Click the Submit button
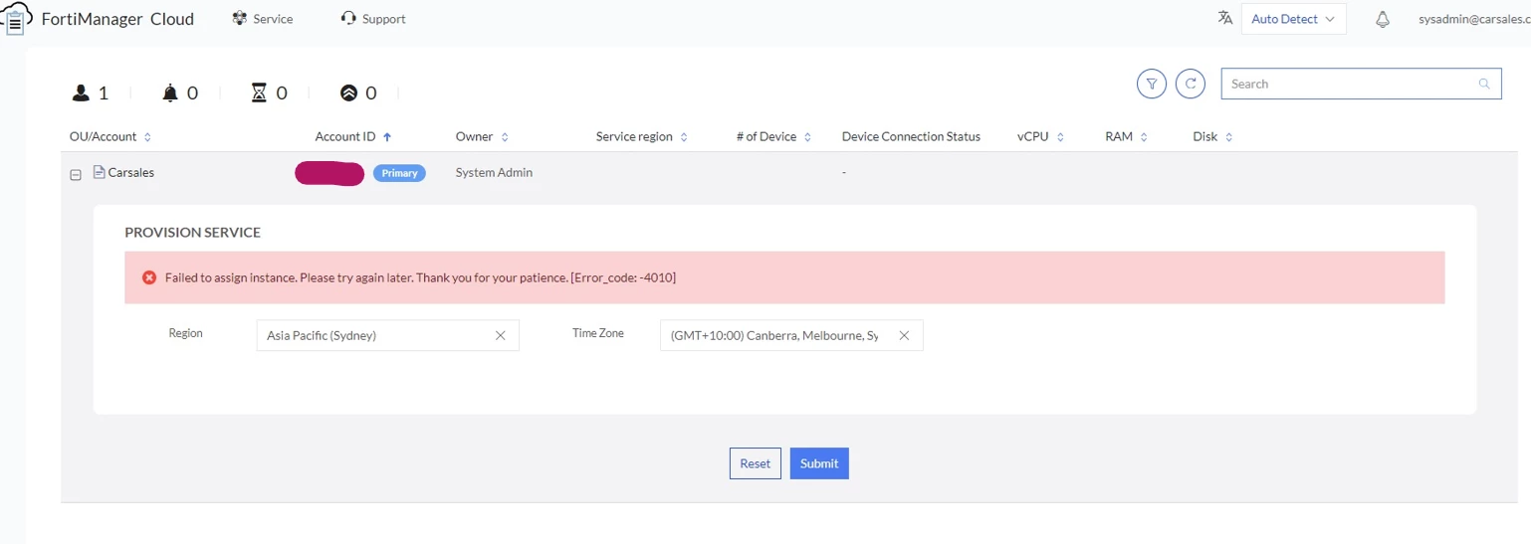 [819, 463]
